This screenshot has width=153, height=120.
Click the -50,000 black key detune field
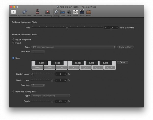click(78, 63)
